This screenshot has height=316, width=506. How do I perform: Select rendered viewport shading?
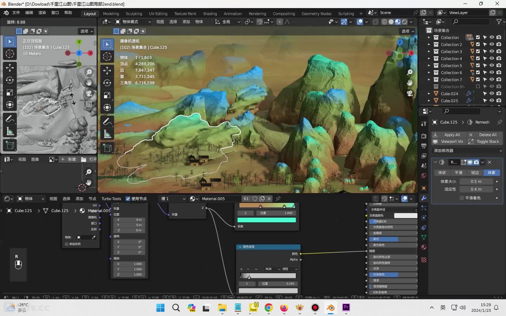pyautogui.click(x=404, y=22)
